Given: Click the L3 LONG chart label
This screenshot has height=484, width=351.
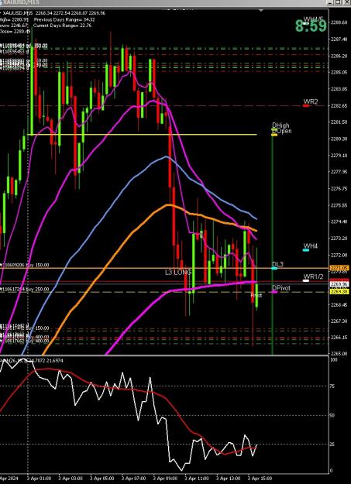Looking at the screenshot, I should (178, 273).
